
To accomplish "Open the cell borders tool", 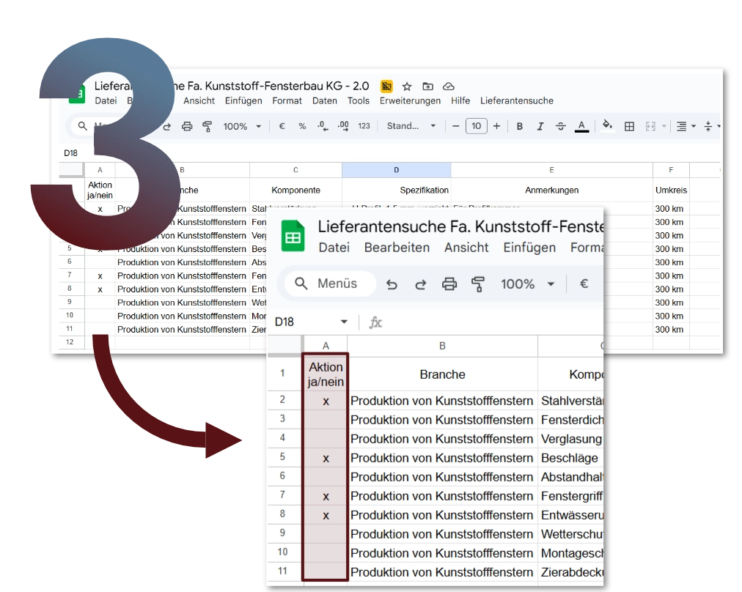I will click(x=629, y=126).
